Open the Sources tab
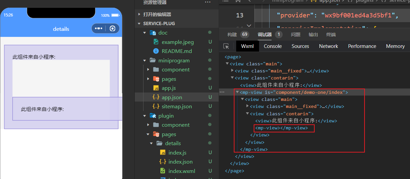This screenshot has width=410, height=179. [301, 46]
